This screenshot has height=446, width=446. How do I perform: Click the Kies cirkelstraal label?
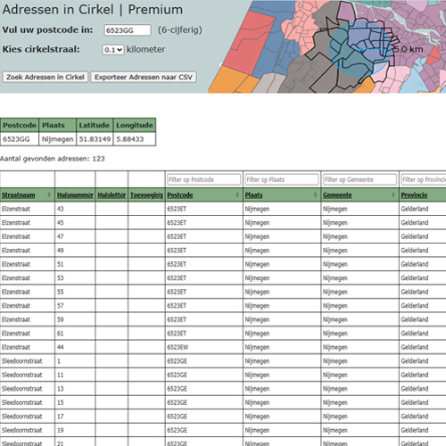pyautogui.click(x=41, y=49)
